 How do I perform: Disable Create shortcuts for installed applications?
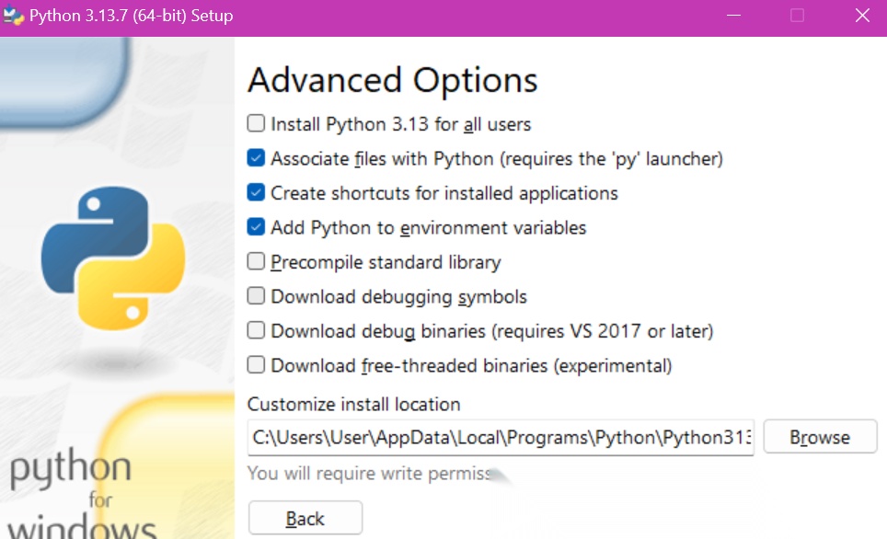(256, 192)
